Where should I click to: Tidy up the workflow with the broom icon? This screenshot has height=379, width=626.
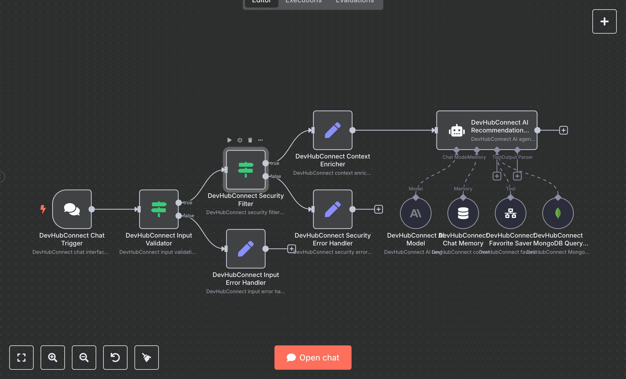146,358
